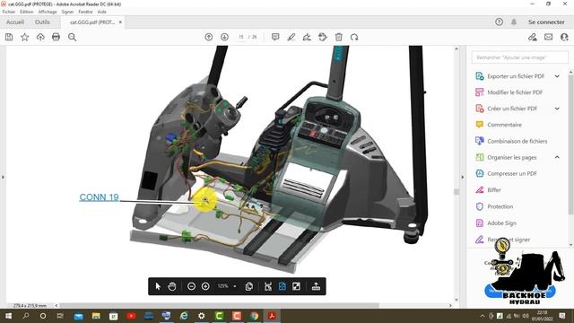Viewport: 574px width, 323px height.
Task: Add a comment with the speech bubble tool
Action: tap(275, 37)
